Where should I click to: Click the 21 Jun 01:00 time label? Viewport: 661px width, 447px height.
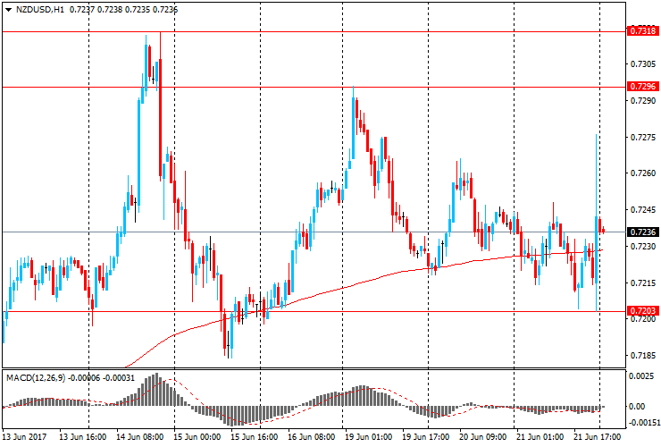pos(540,437)
